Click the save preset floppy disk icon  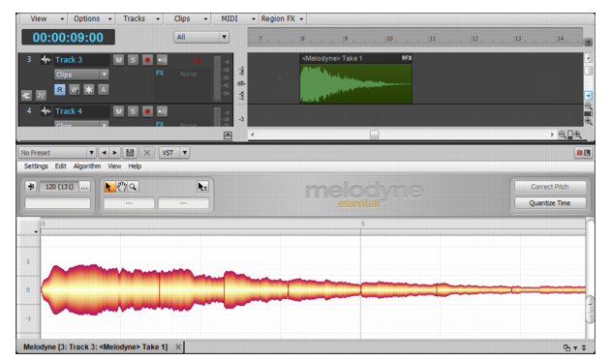pyautogui.click(x=130, y=153)
